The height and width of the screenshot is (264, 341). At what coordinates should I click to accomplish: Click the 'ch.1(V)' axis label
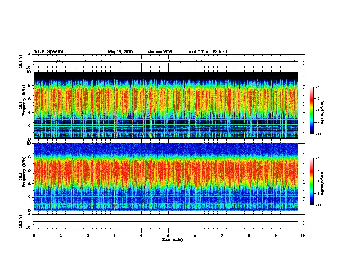point(20,61)
